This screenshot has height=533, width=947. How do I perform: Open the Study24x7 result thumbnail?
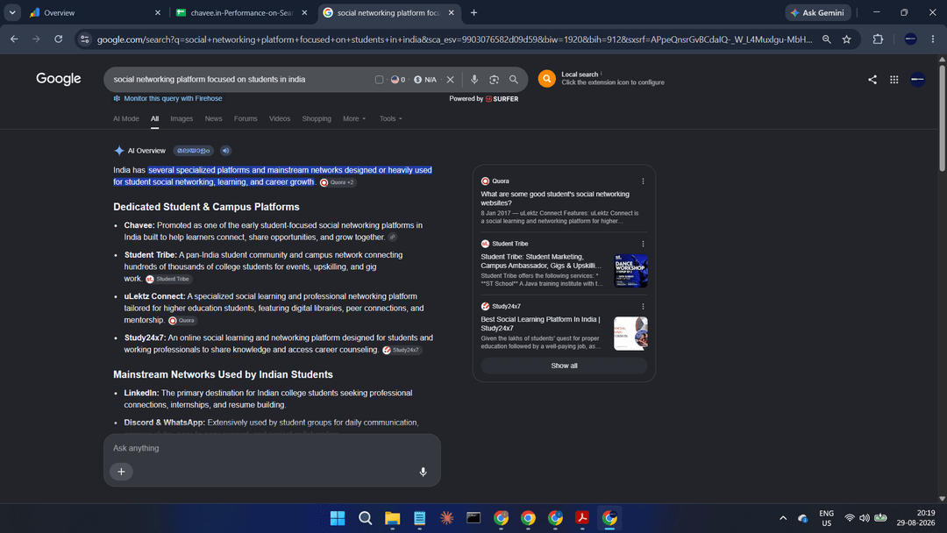click(x=630, y=333)
